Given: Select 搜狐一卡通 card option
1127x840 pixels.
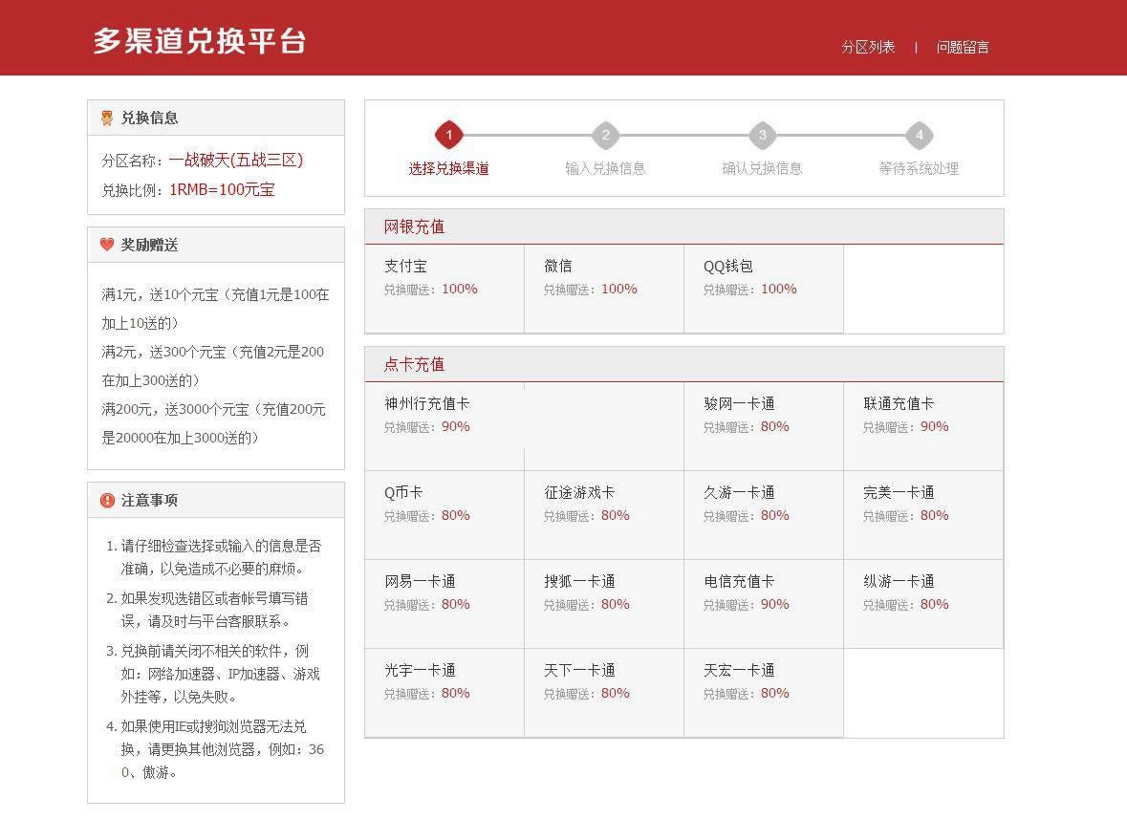Looking at the screenshot, I should [604, 605].
